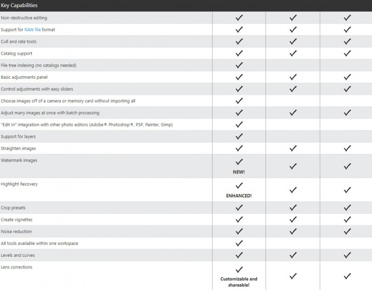Click first-column checkmark for All tools available row

click(239, 243)
